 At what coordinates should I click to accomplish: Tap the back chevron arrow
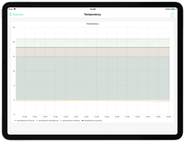coord(11,14)
